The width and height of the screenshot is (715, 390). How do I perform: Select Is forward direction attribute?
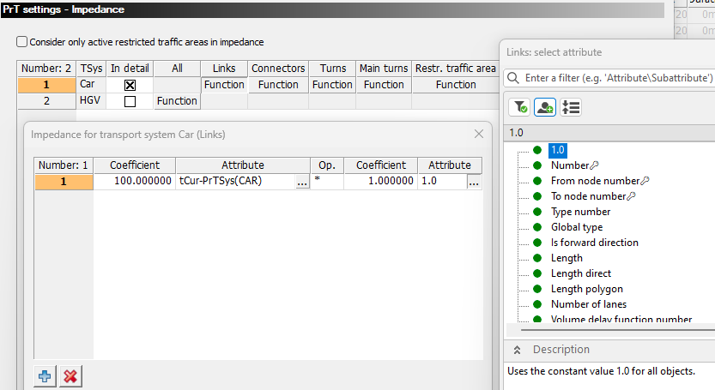(595, 243)
